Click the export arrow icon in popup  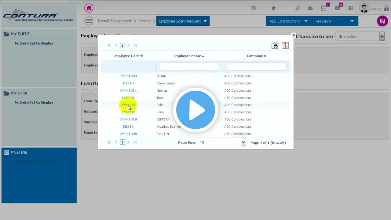click(275, 46)
